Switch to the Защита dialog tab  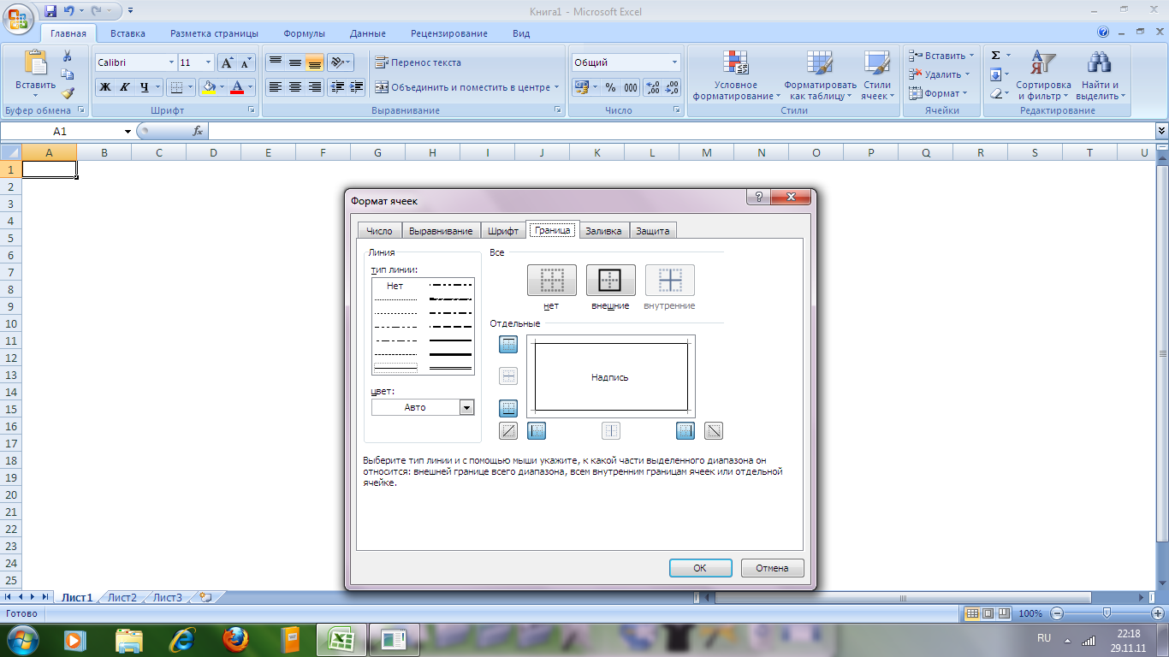(x=653, y=231)
